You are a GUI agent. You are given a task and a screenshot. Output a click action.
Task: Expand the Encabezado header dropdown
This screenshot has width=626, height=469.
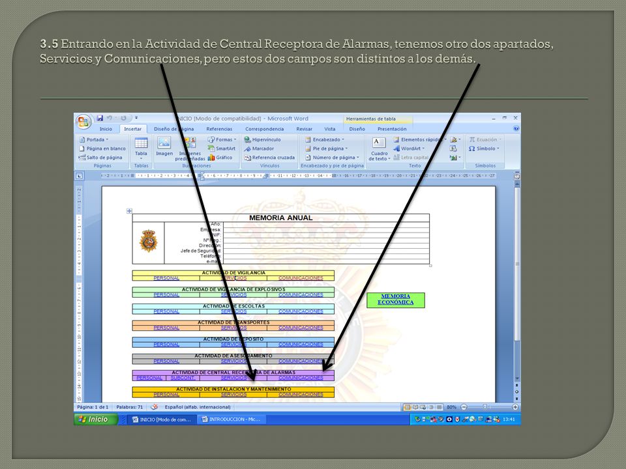coord(325,139)
